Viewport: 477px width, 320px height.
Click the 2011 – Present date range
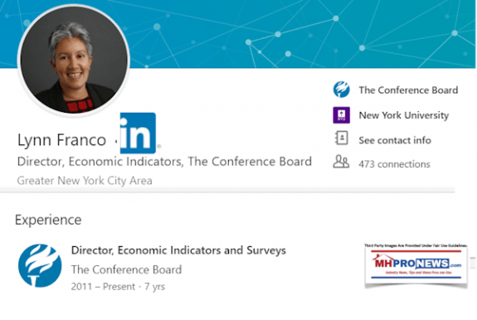(x=103, y=287)
